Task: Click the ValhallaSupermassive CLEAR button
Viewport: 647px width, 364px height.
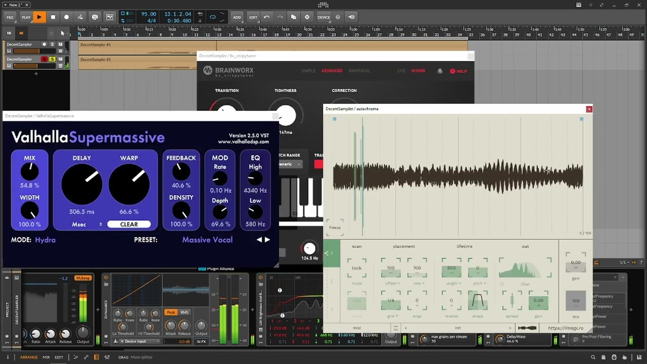Action: point(129,224)
